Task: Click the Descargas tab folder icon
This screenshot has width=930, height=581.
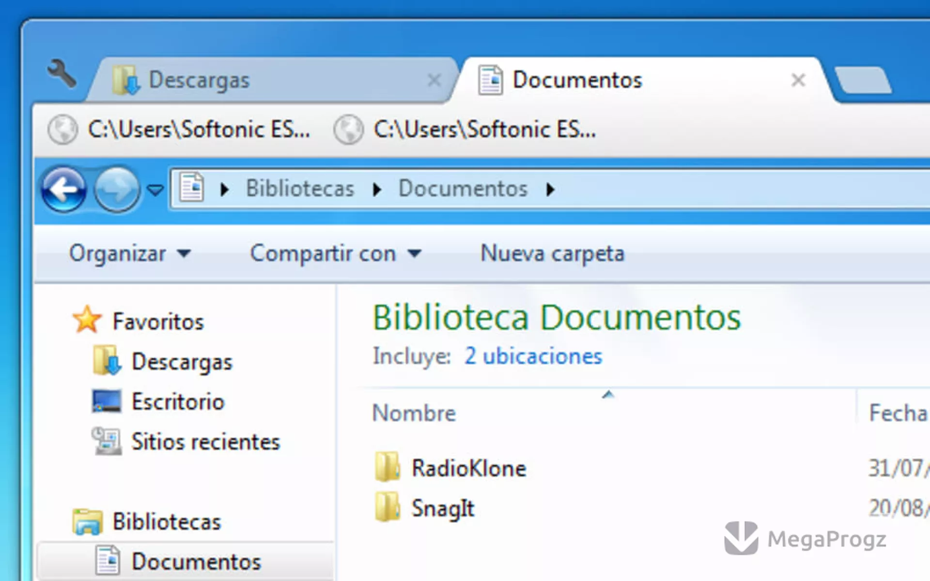Action: click(x=126, y=80)
